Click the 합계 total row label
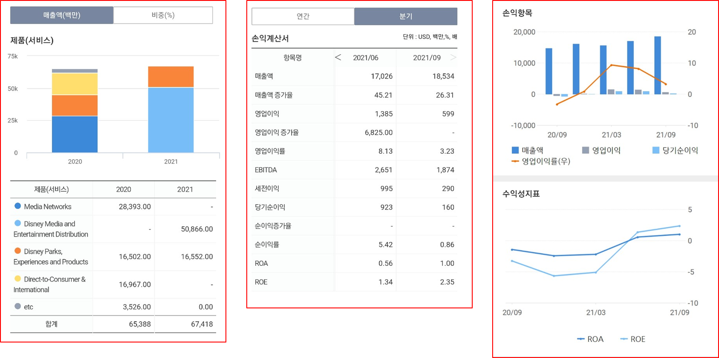The image size is (719, 358). pos(51,324)
